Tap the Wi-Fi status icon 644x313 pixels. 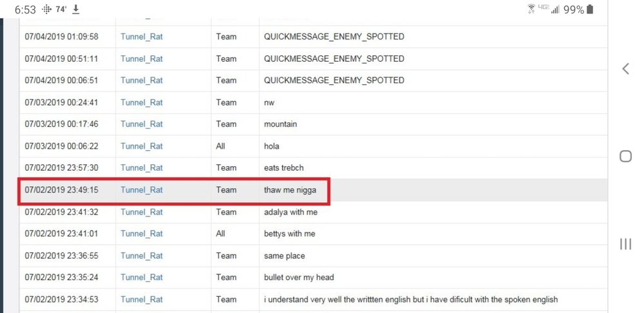tap(531, 9)
